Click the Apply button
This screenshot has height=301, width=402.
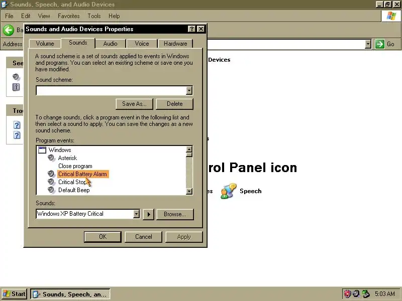(x=184, y=237)
